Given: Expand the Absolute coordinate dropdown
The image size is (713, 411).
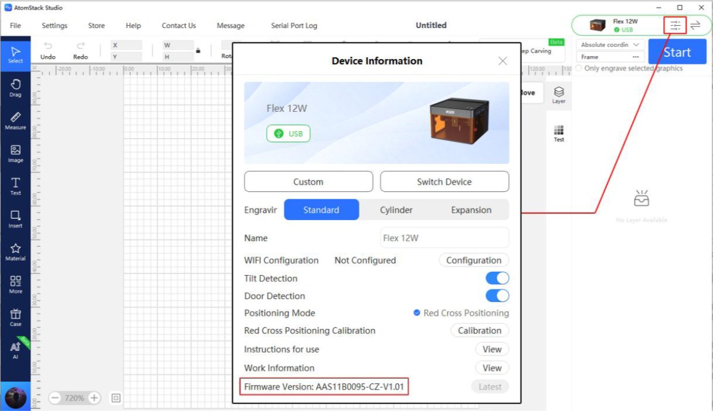Looking at the screenshot, I should click(610, 45).
